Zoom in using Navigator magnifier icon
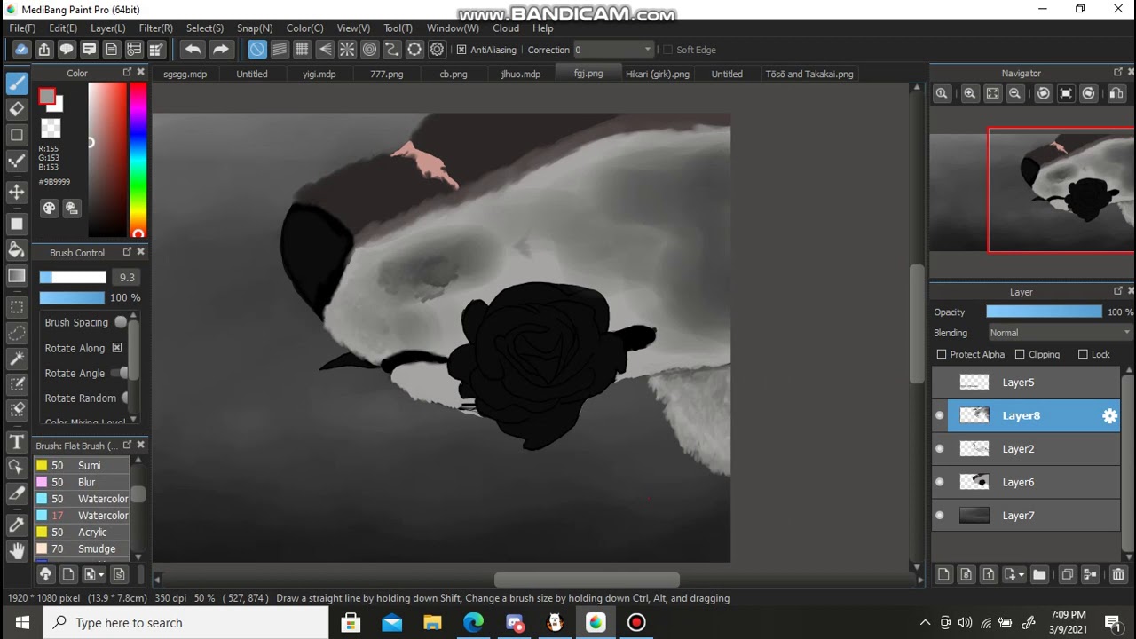 coord(970,93)
